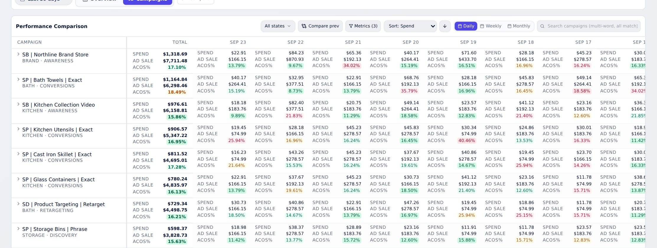Click the campaign name SP | Storage Bins | Phrase

coord(55,229)
